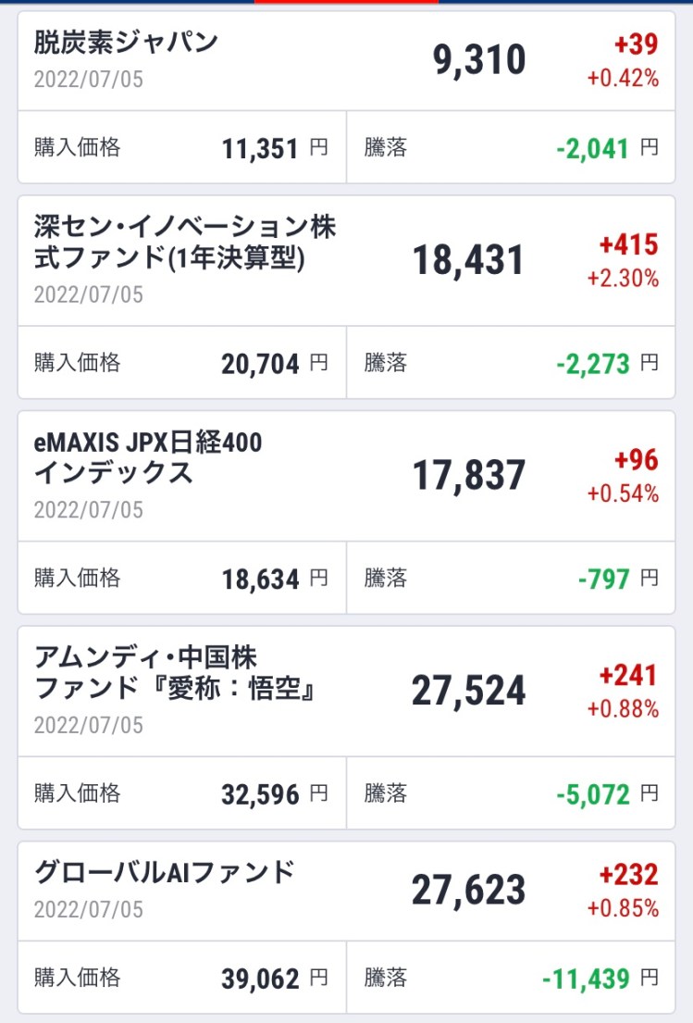Image resolution: width=693 pixels, height=1023 pixels.
Task: Select the 17,837 price of eMAXIS fund
Action: (x=468, y=477)
